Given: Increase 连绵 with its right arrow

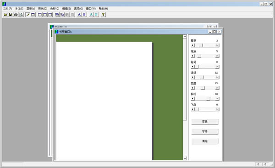Looking at the screenshot, I should pos(217,77).
